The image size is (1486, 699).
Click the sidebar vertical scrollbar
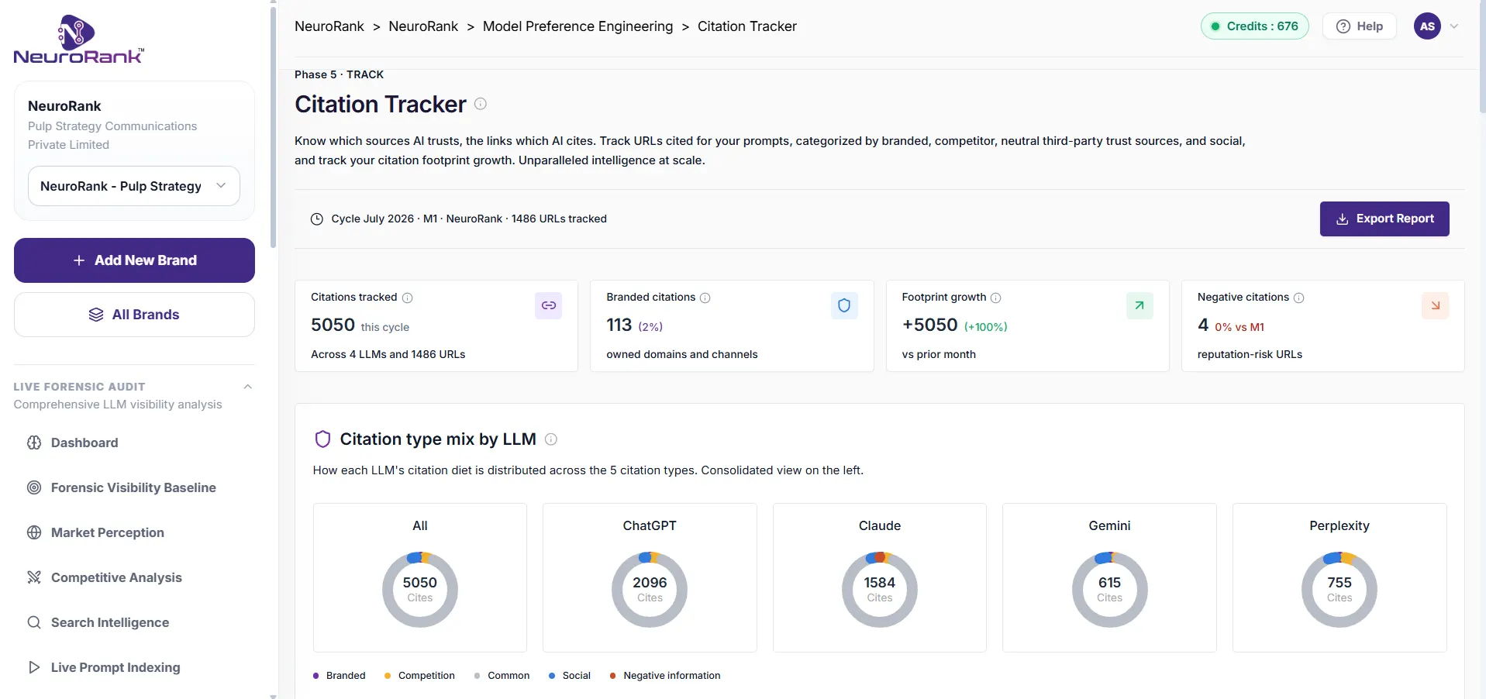point(273,126)
